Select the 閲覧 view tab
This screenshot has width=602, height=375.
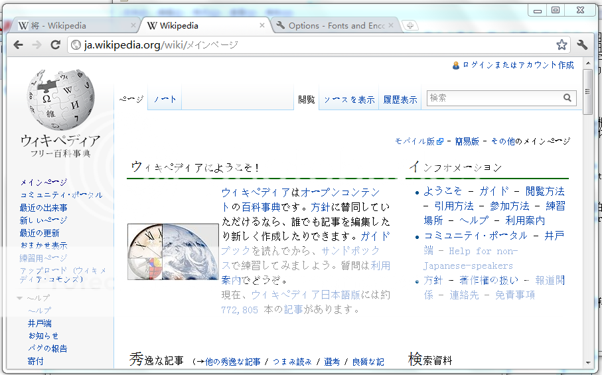tap(307, 100)
